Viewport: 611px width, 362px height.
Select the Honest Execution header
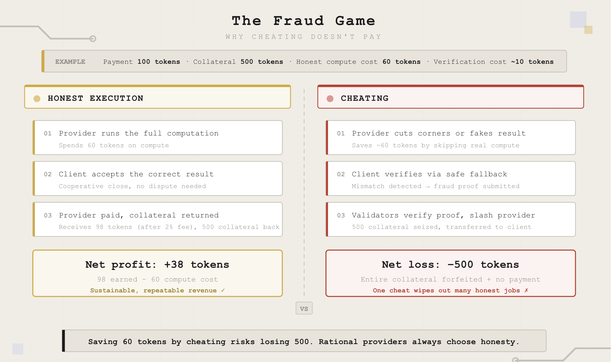tap(157, 97)
